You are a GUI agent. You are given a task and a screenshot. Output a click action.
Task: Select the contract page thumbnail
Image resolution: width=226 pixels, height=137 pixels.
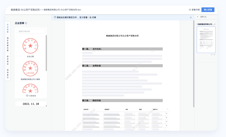point(206,40)
